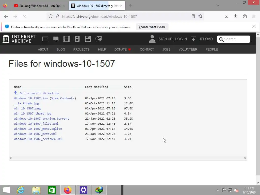Click the UPLOAD link text

pos(205,39)
